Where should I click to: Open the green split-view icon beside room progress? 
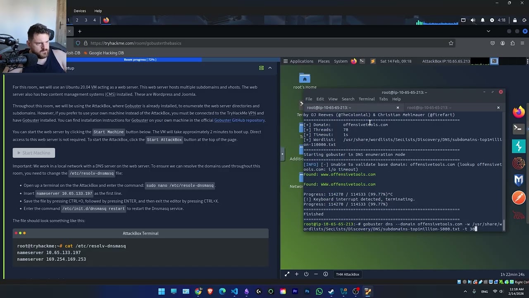coord(261,68)
